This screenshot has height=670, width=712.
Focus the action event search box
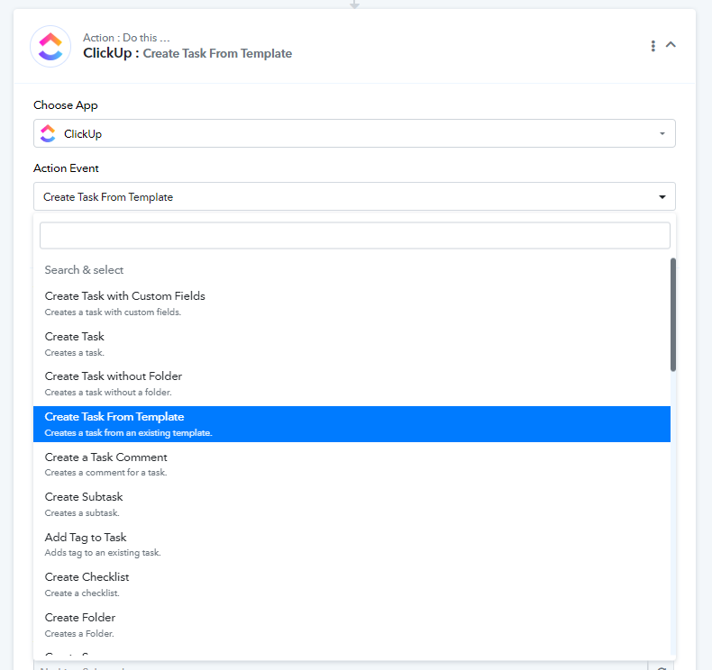(x=354, y=235)
